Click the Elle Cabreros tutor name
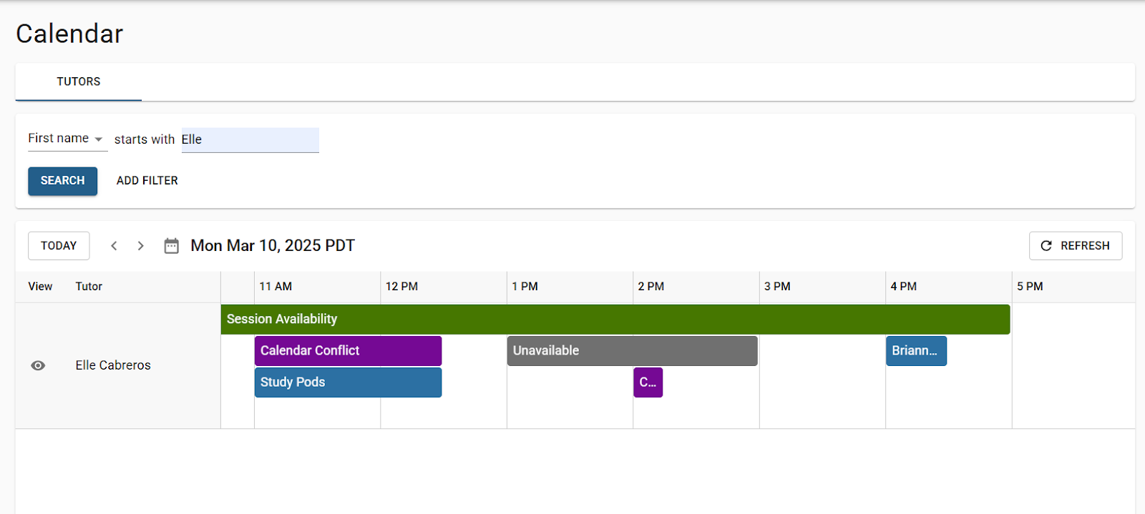This screenshot has width=1145, height=514. pos(113,365)
